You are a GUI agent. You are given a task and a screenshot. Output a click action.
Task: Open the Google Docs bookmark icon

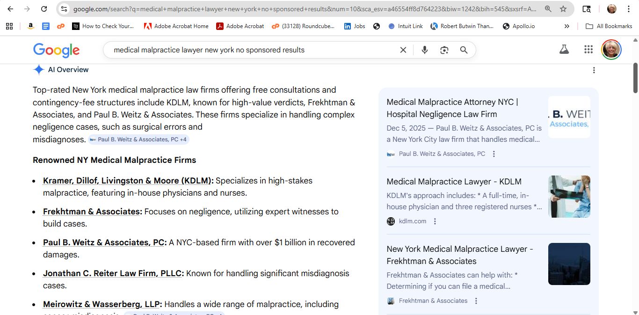click(45, 26)
